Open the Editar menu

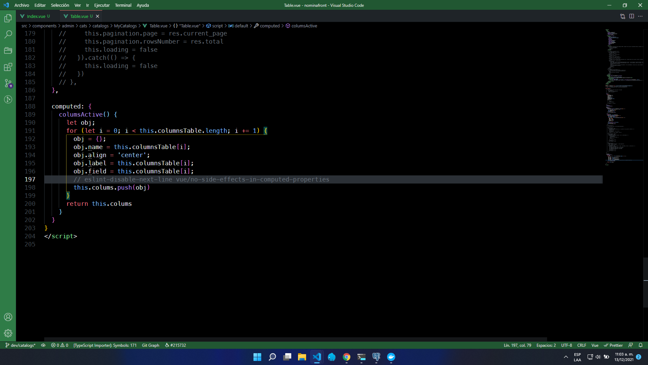click(x=40, y=5)
